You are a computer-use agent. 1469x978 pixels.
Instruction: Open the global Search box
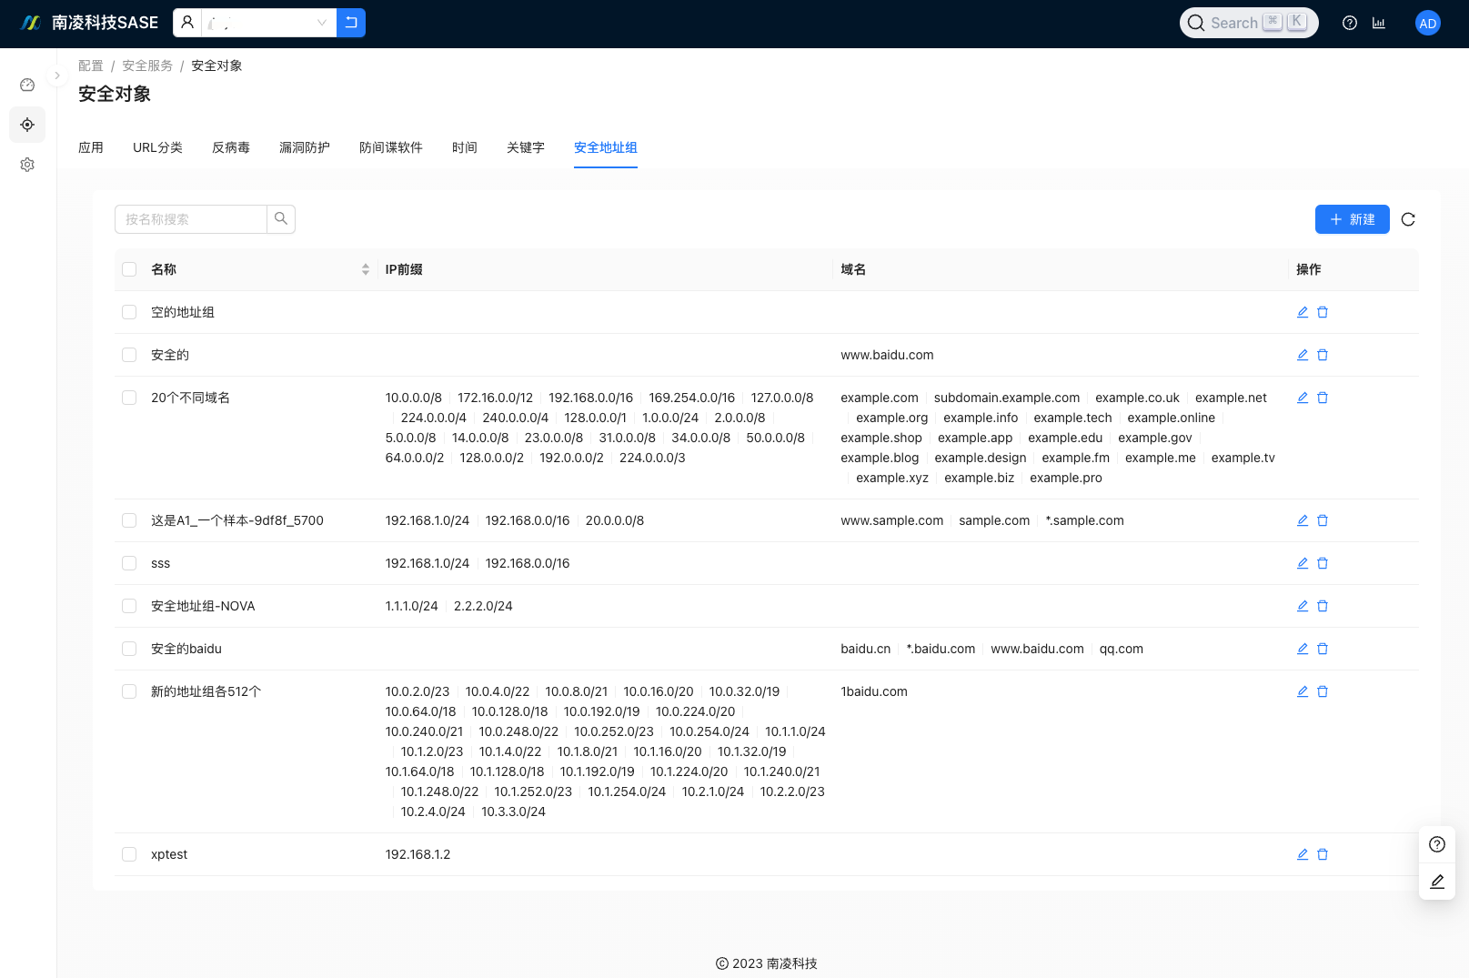pyautogui.click(x=1249, y=23)
